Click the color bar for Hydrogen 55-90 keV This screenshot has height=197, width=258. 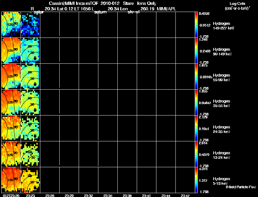196,76
